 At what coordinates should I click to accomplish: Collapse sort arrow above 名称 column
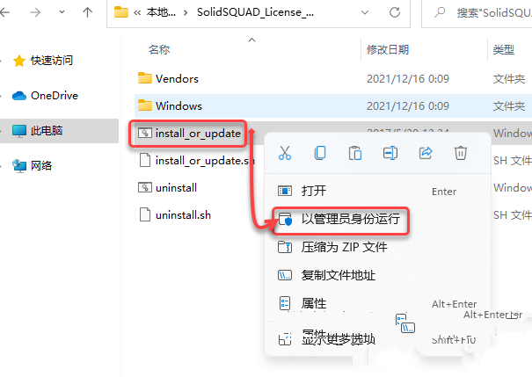251,40
